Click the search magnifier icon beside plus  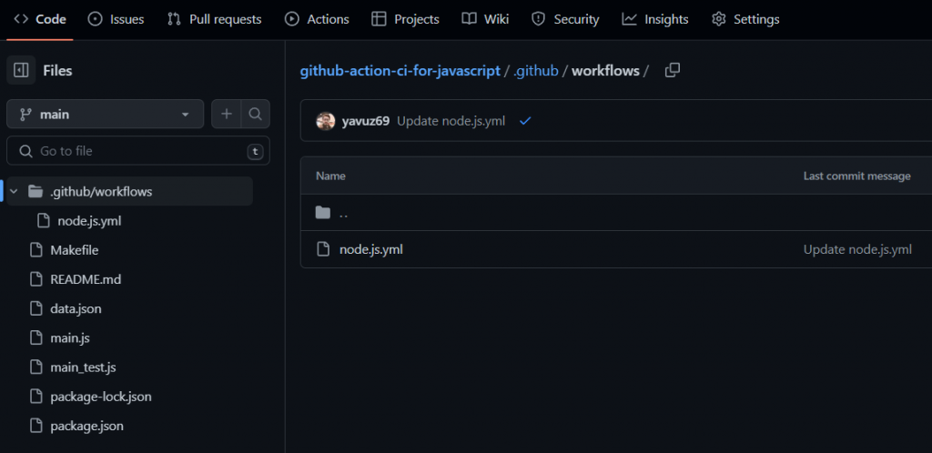[x=256, y=114]
